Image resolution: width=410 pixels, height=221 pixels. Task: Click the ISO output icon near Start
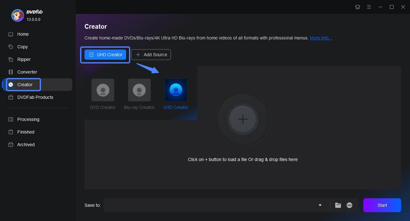(x=349, y=205)
